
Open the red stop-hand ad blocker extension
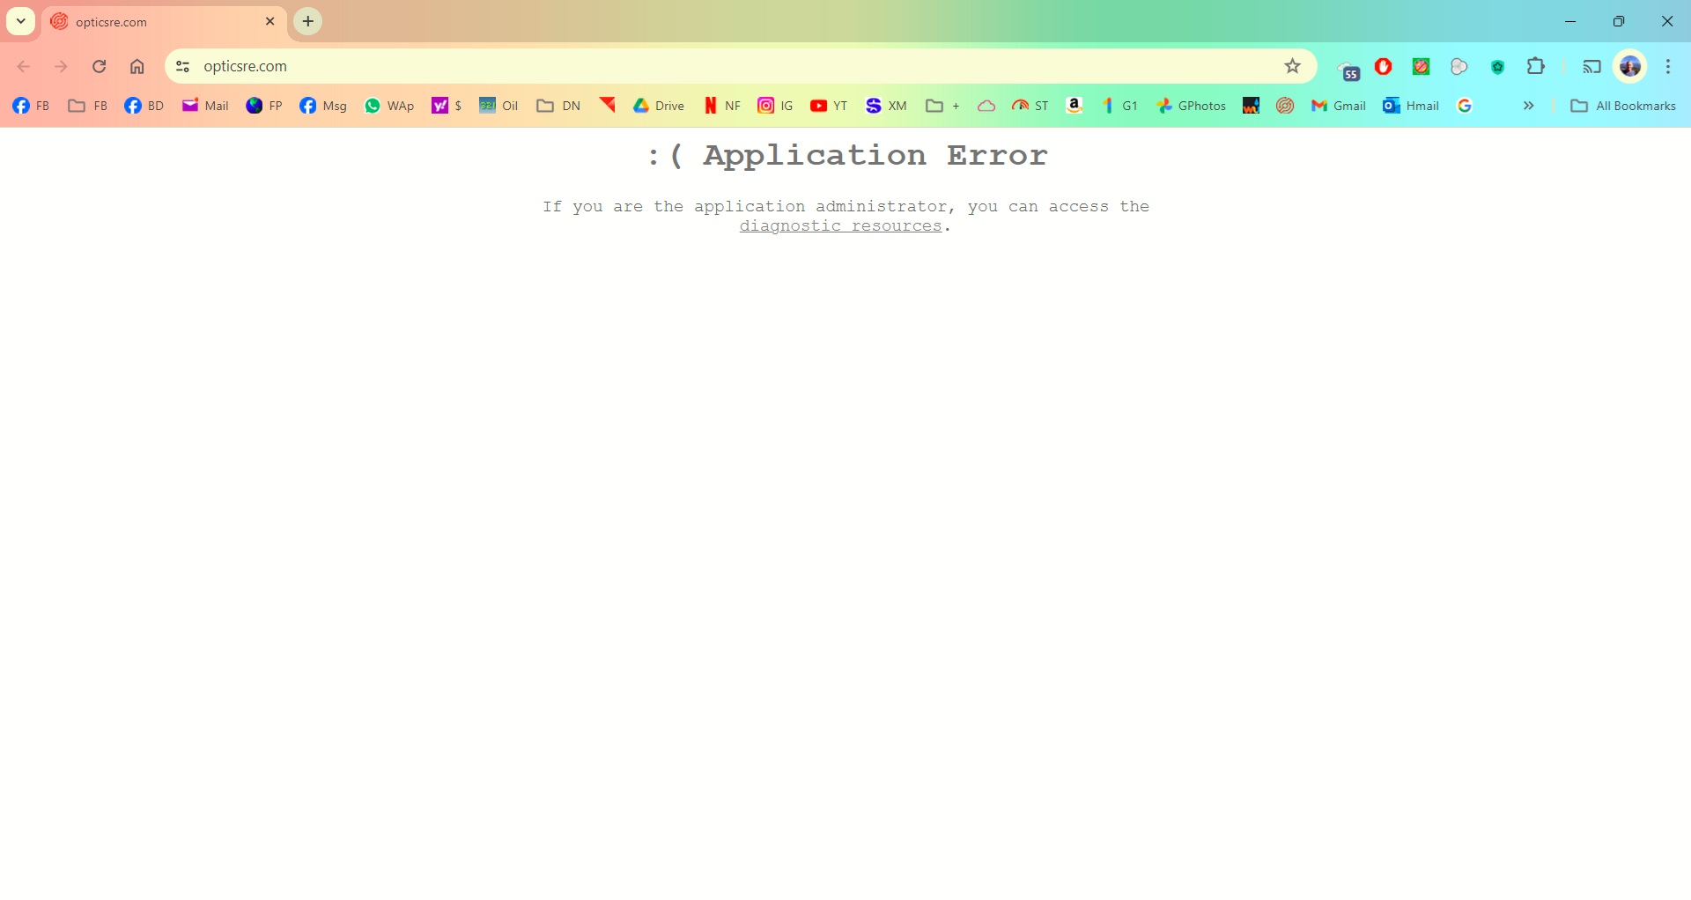pos(1383,66)
